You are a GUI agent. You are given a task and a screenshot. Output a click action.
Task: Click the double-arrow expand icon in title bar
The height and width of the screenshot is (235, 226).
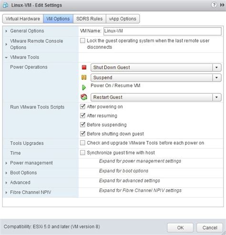click(222, 5)
